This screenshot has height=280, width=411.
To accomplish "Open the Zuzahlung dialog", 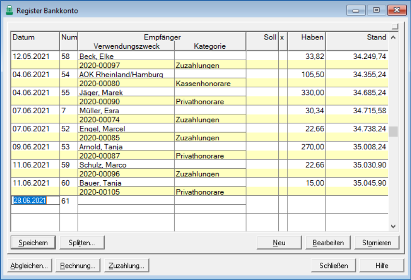I will coord(126,266).
